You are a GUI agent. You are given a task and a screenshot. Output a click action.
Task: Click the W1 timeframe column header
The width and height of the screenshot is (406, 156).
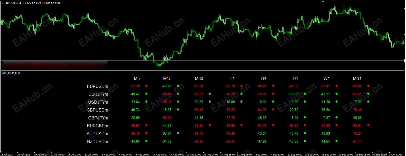click(x=327, y=78)
